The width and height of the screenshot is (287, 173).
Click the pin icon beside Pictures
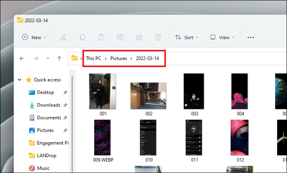pos(65,130)
